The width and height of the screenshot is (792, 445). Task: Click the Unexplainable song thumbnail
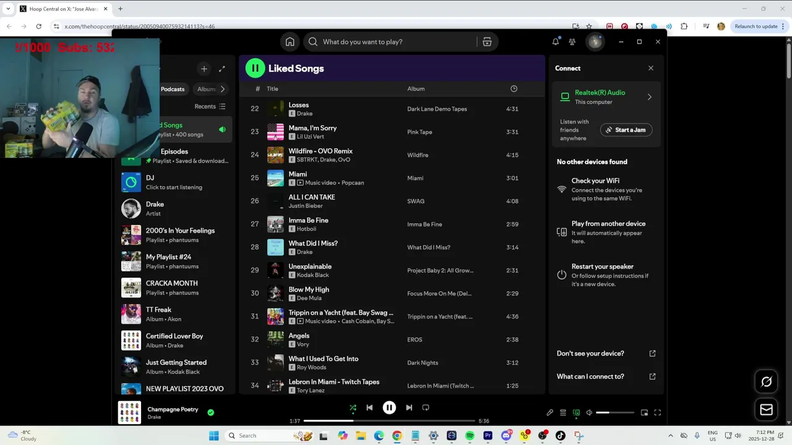275,270
